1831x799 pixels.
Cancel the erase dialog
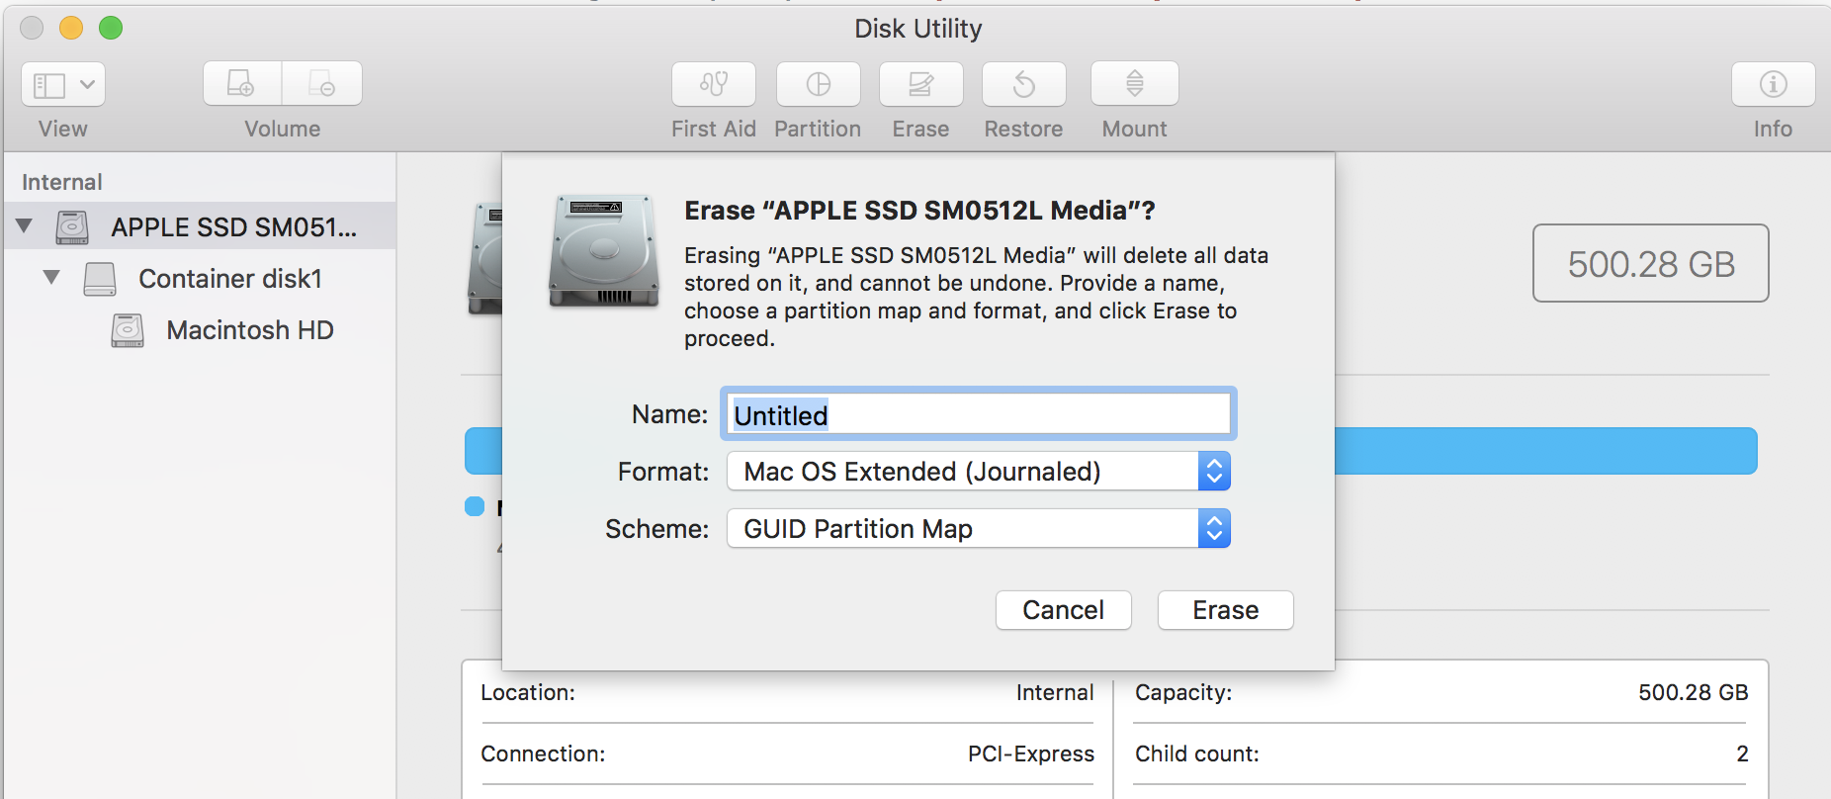click(1064, 610)
